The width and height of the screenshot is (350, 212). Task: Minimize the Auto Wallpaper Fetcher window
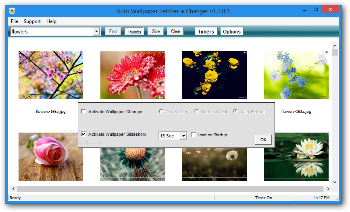305,10
